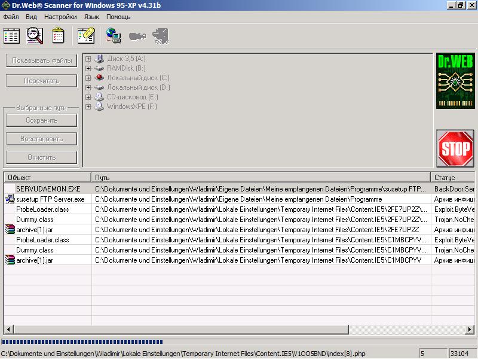Click the Показывать файлы button
This screenshot has height=359, width=478.
point(42,61)
